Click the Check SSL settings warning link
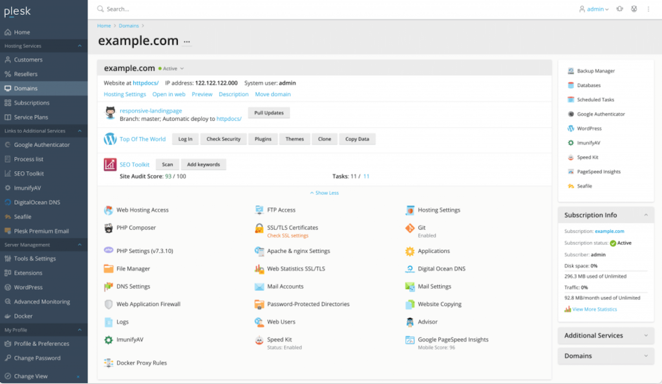662x384 pixels. click(288, 236)
